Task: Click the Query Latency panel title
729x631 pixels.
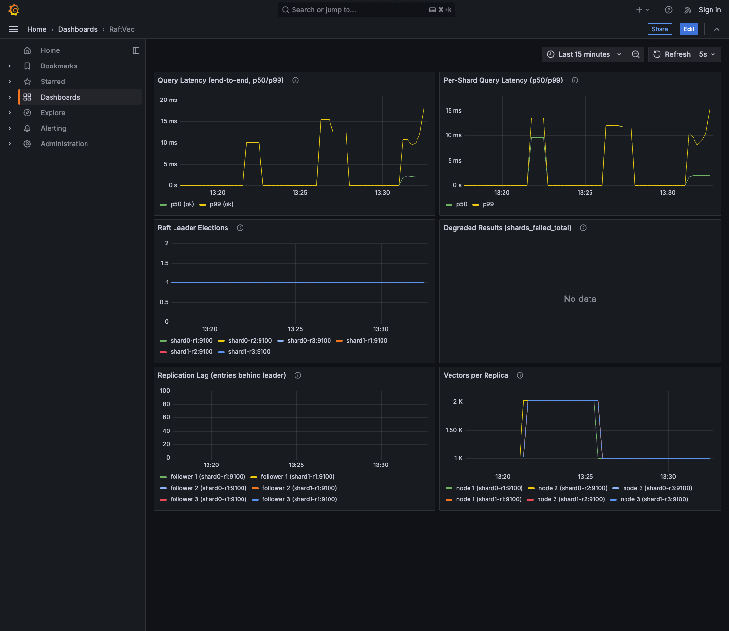Action: click(x=221, y=80)
